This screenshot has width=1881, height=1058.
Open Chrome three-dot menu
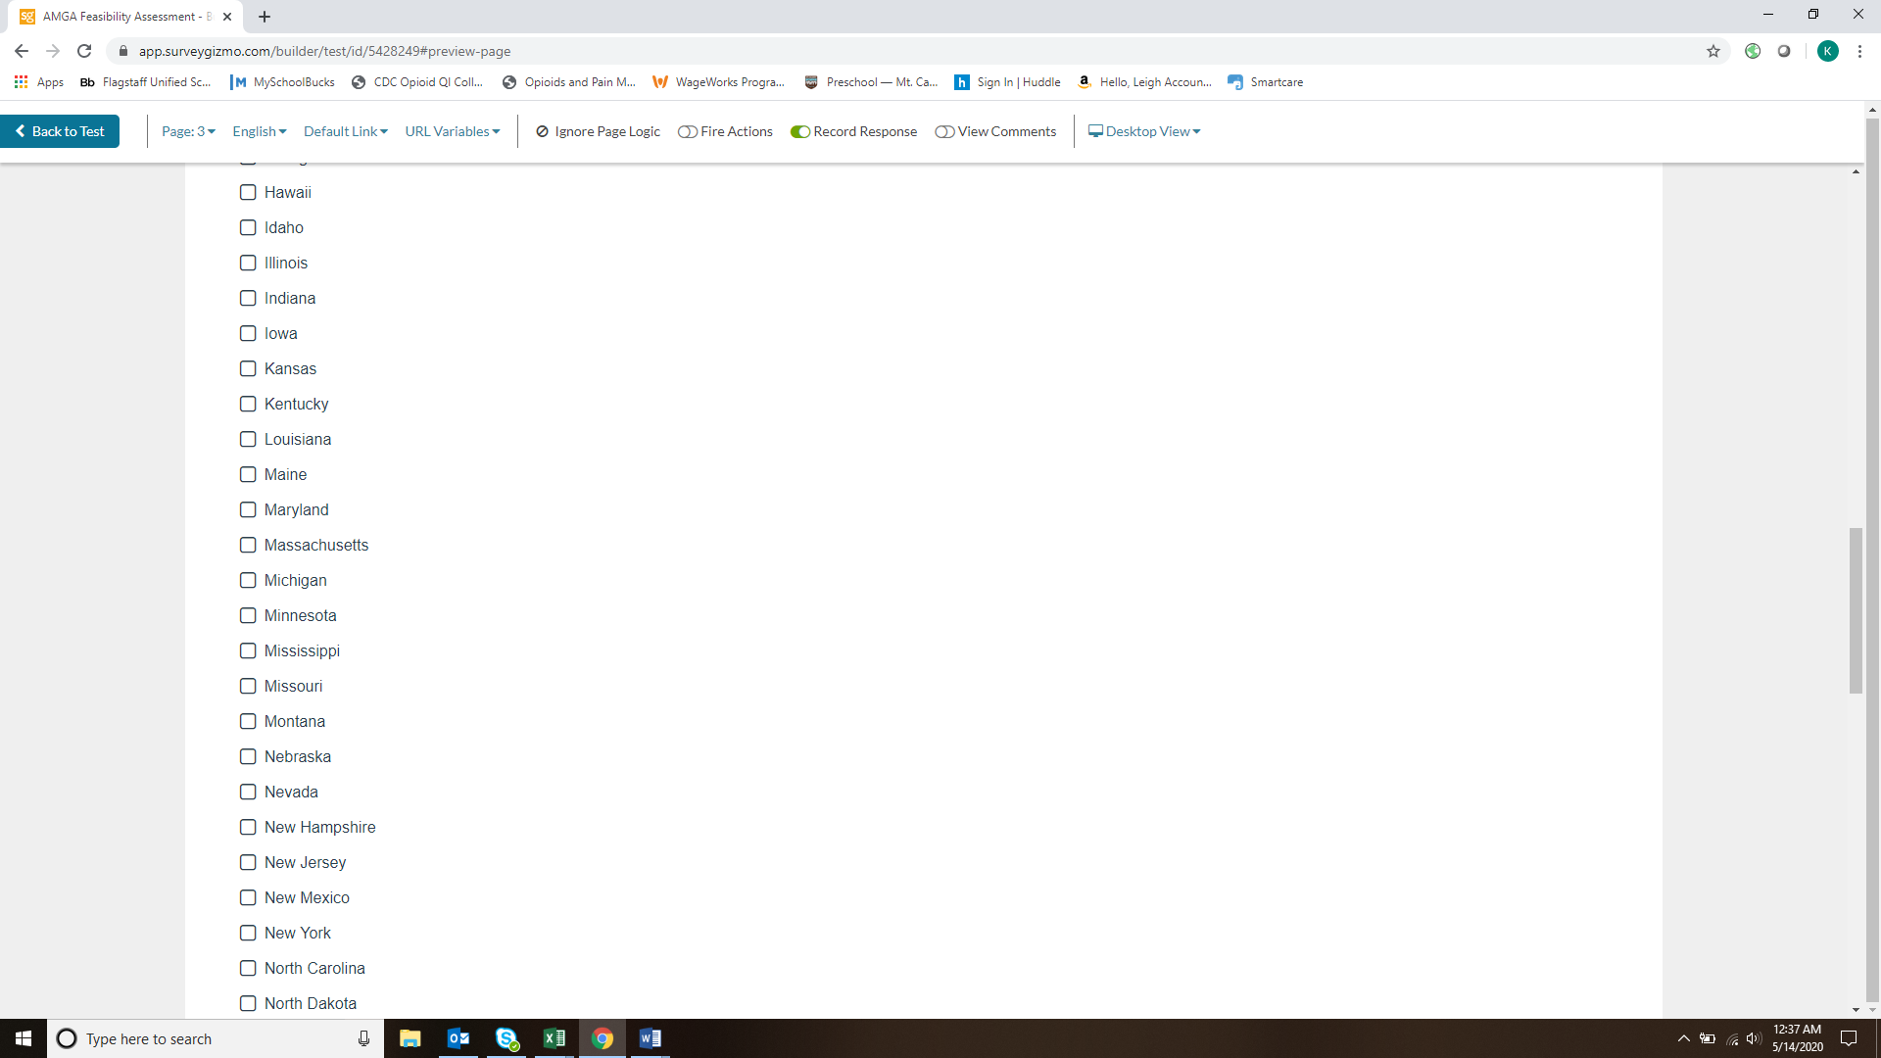click(x=1859, y=51)
